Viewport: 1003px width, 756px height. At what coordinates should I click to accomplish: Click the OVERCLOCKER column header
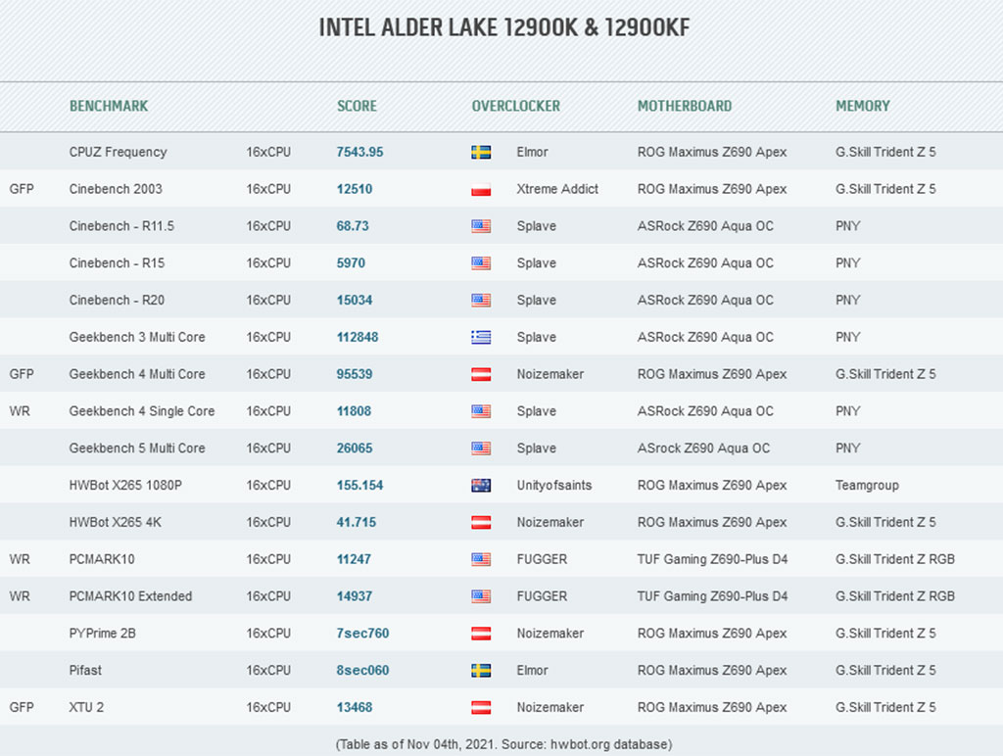(x=516, y=106)
